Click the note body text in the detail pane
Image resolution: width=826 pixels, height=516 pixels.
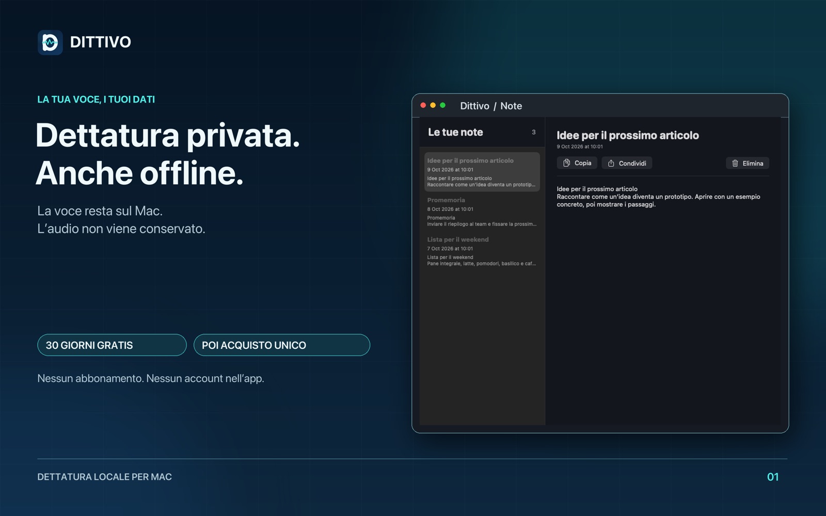click(x=658, y=197)
